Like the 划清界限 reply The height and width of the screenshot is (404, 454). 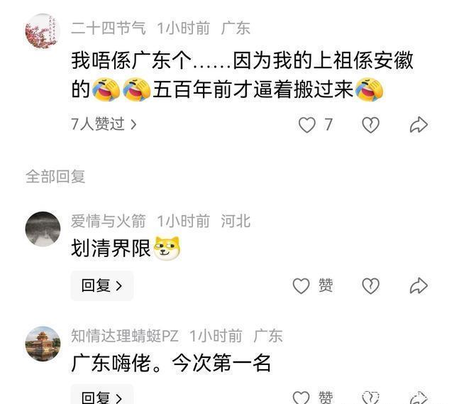point(301,286)
